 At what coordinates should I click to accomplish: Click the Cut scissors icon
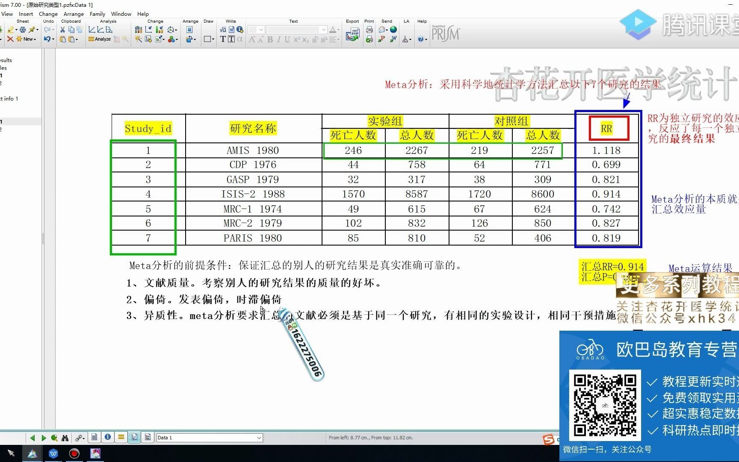click(x=62, y=30)
